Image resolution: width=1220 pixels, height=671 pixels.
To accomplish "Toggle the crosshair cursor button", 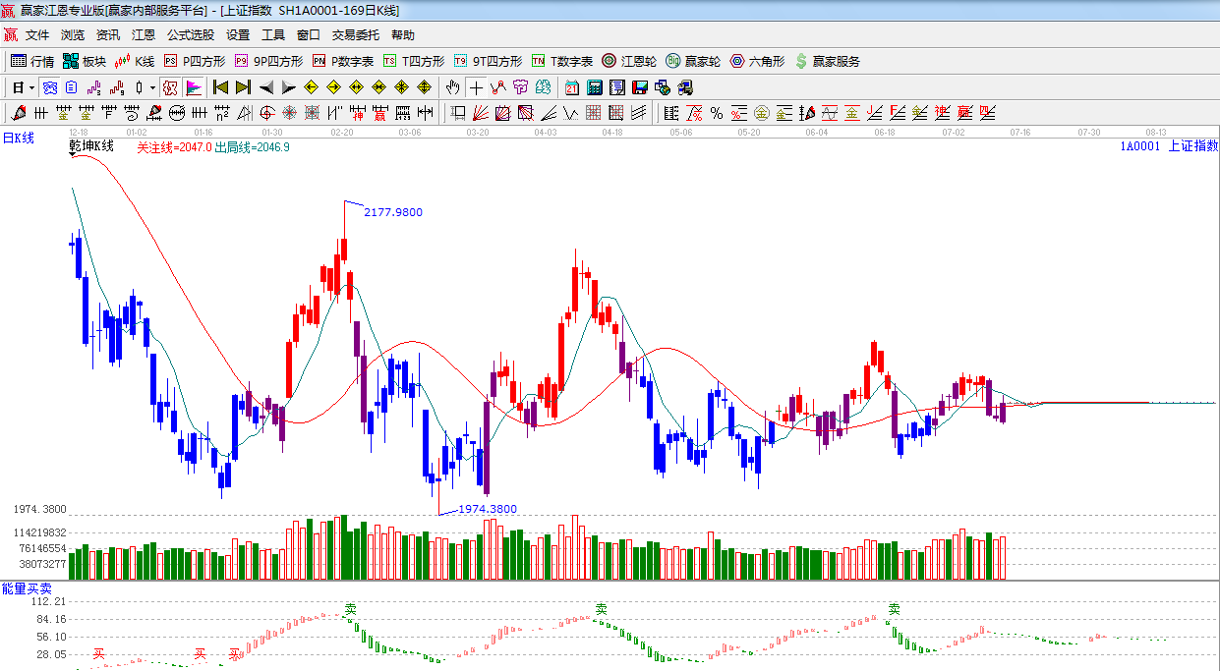I will pyautogui.click(x=476, y=87).
